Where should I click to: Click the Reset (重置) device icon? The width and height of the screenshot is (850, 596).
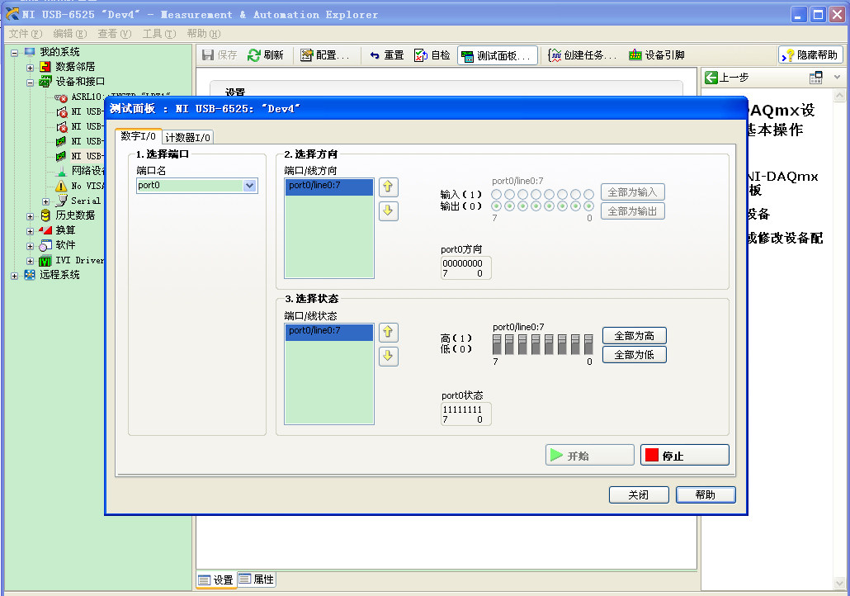click(x=375, y=55)
